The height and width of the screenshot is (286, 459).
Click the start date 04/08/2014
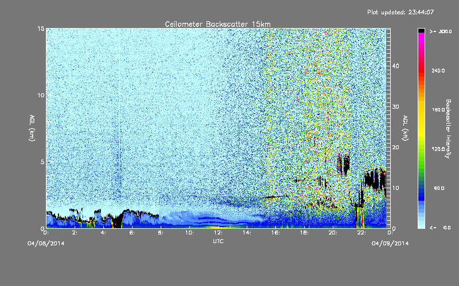point(46,244)
